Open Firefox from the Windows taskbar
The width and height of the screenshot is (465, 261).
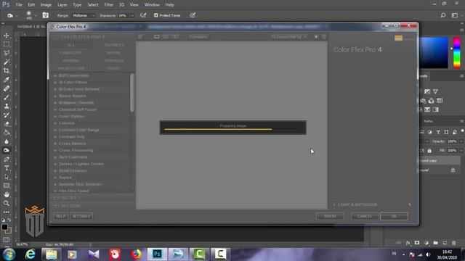(137, 254)
